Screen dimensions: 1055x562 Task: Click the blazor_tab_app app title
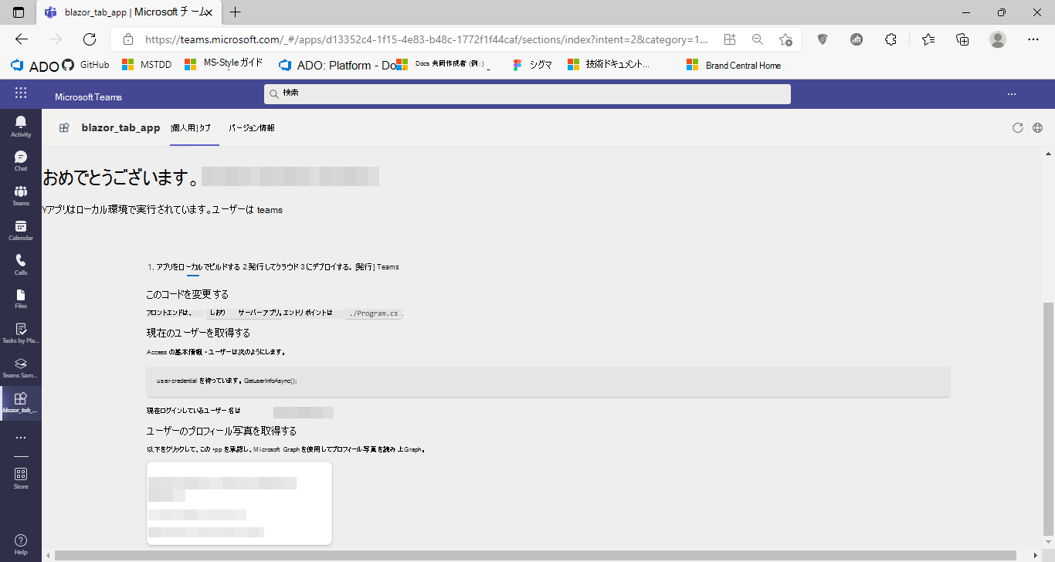121,127
